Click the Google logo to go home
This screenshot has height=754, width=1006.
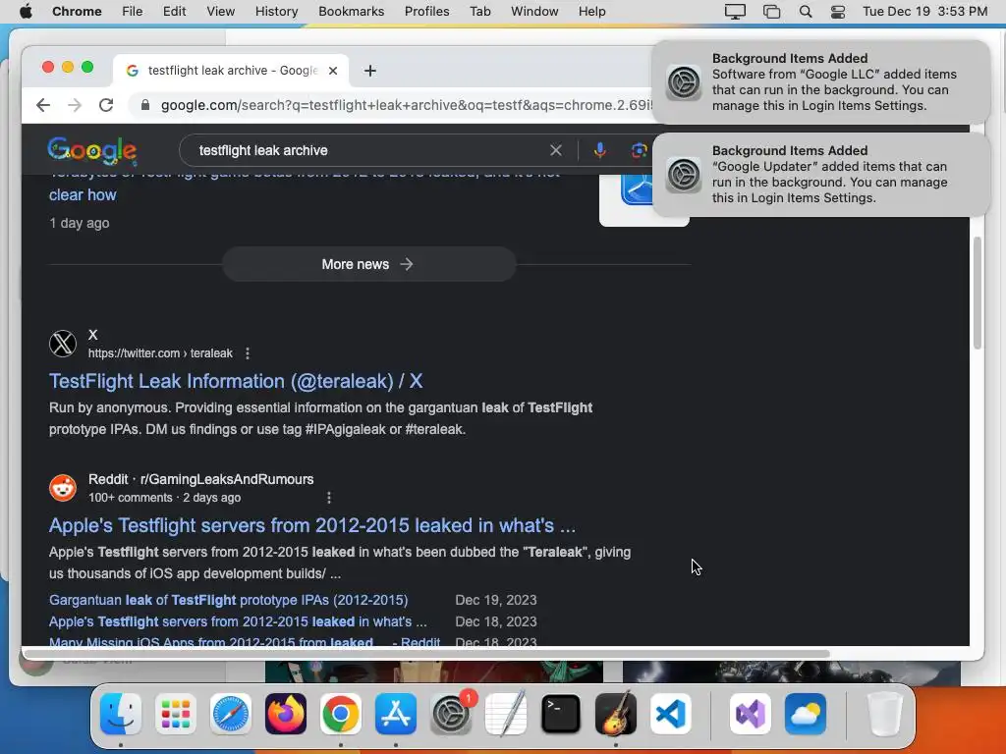[x=91, y=150]
